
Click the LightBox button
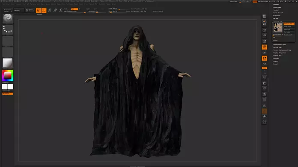point(19,10)
